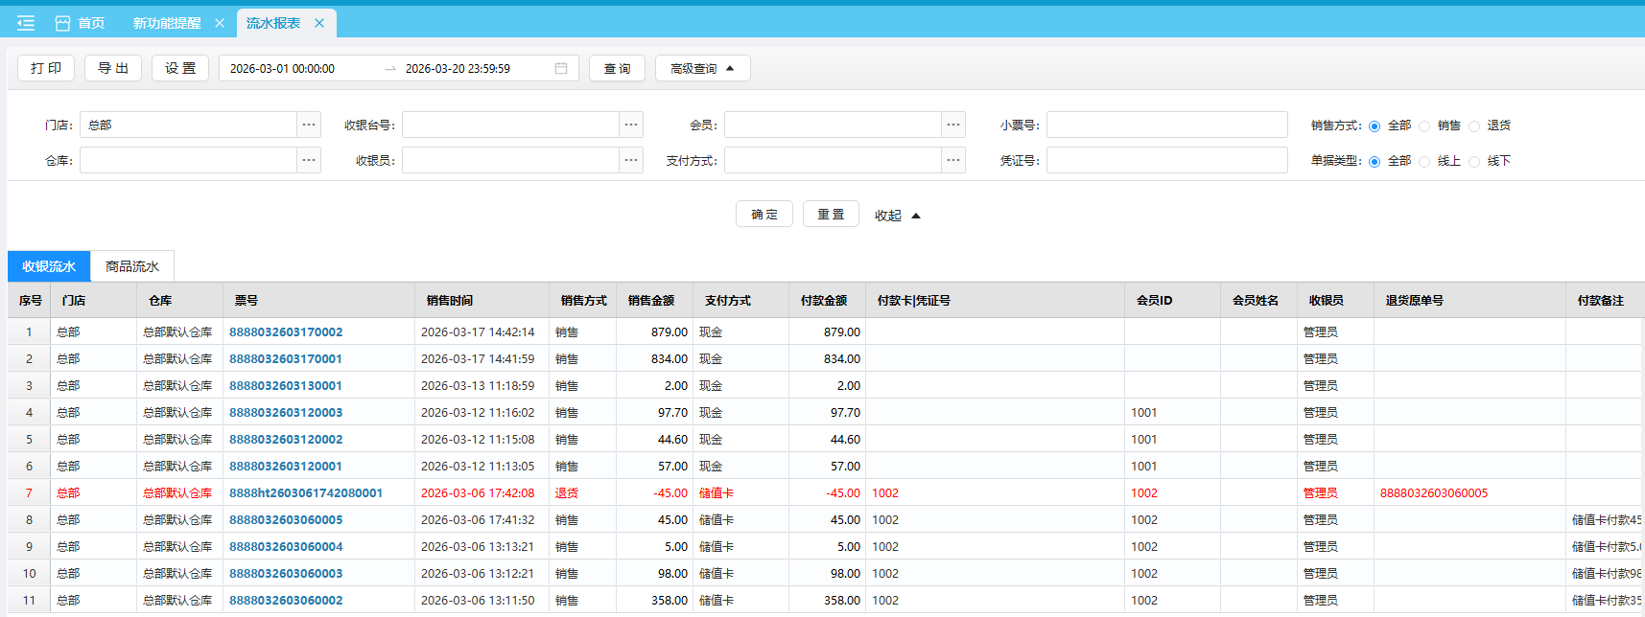The image size is (1645, 617).
Task: Click the 导出 export button
Action: pyautogui.click(x=113, y=68)
